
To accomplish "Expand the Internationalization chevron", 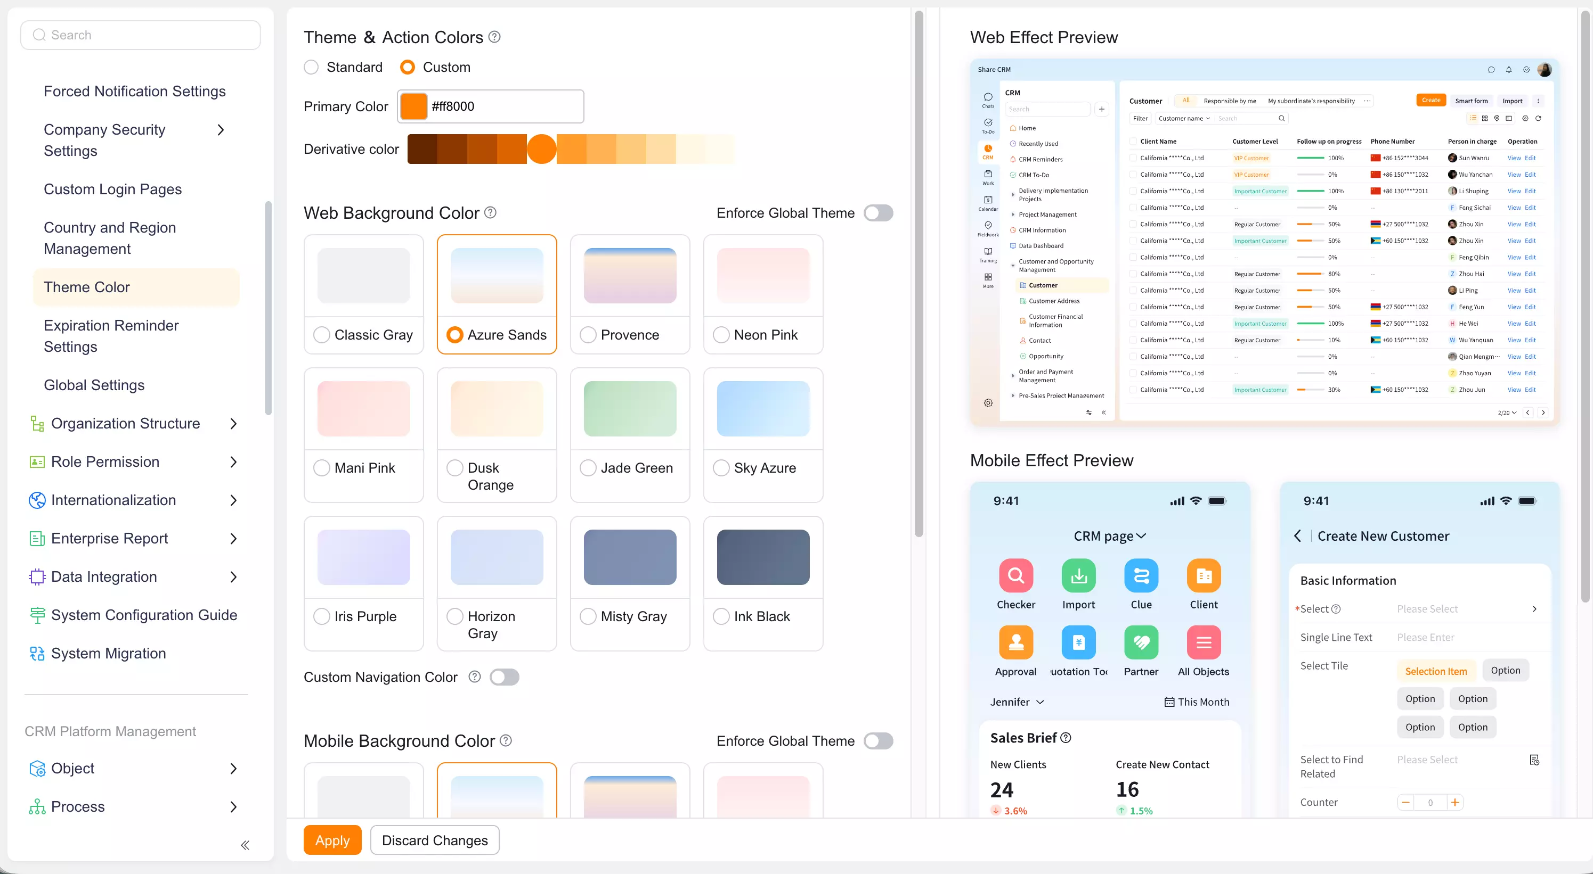I will pyautogui.click(x=233, y=500).
